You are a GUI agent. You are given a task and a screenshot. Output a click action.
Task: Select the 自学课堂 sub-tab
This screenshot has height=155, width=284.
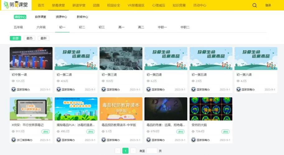pos(40,17)
